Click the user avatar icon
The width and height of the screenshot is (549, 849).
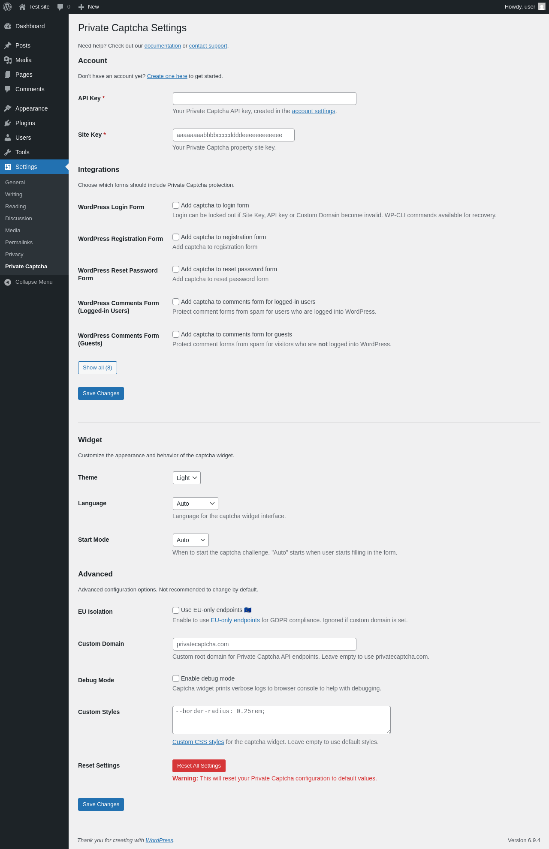click(542, 7)
